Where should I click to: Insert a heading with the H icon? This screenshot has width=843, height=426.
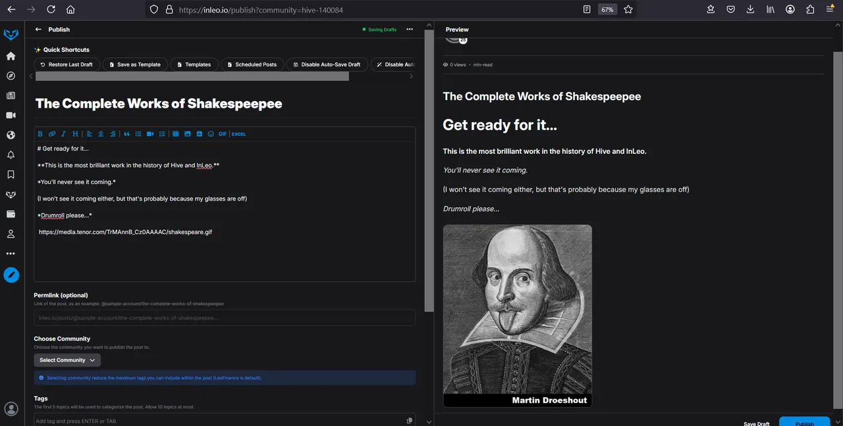[x=75, y=134]
